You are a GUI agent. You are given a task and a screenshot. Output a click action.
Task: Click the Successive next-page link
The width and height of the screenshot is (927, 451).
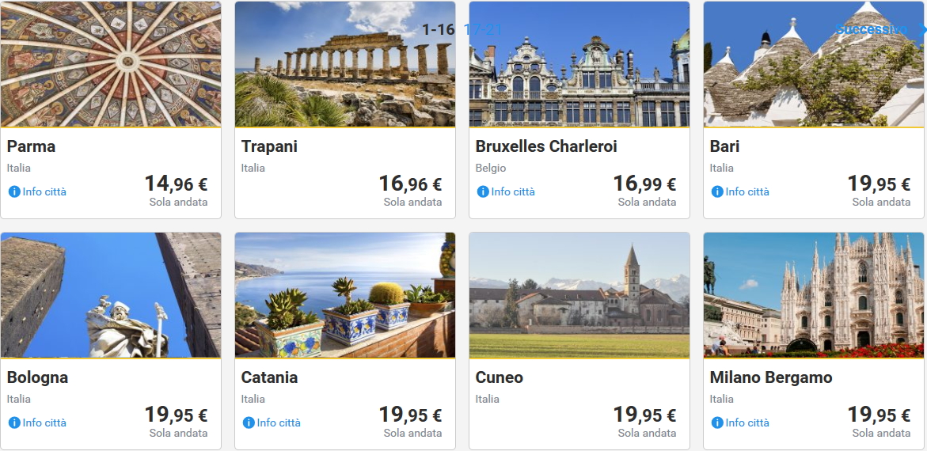(x=872, y=30)
